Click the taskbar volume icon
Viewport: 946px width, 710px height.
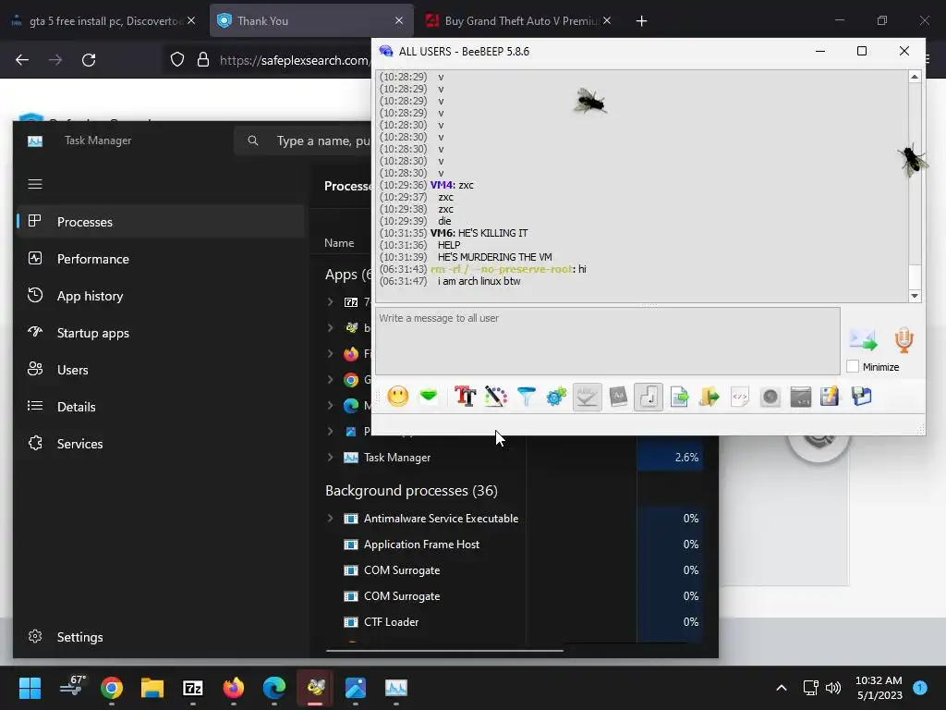pyautogui.click(x=833, y=688)
